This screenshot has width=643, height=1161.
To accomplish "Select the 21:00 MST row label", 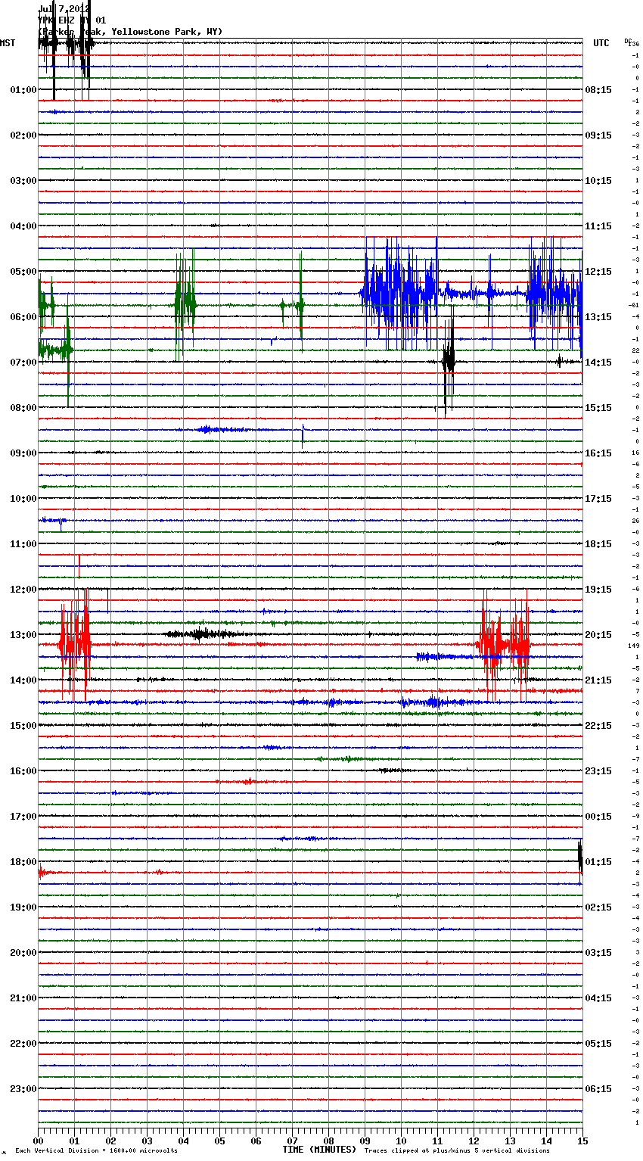I will point(23,998).
